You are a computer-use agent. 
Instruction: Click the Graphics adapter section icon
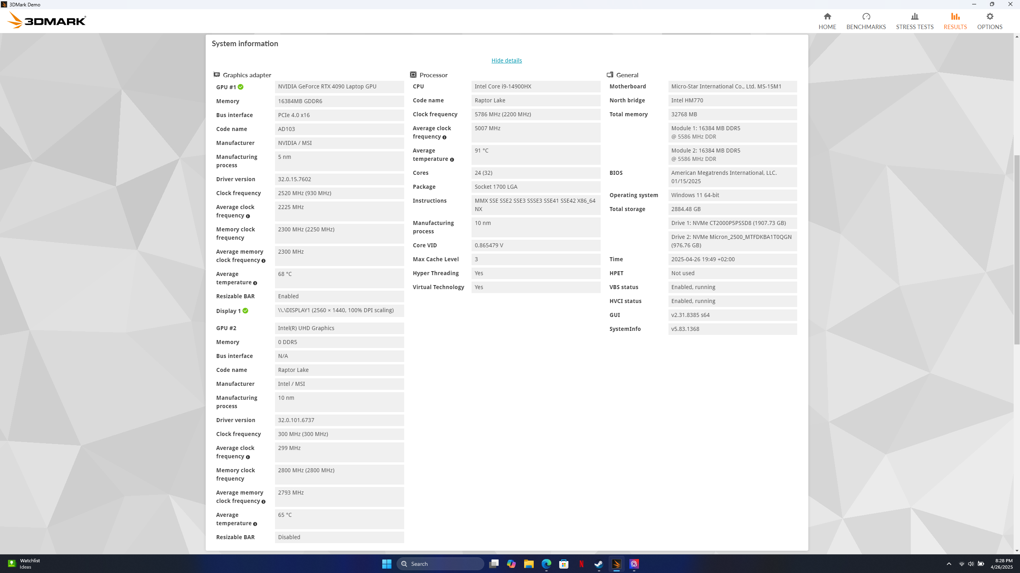coord(216,74)
